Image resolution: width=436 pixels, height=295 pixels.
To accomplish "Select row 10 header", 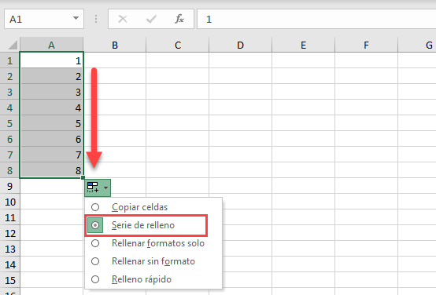I will tap(9, 202).
